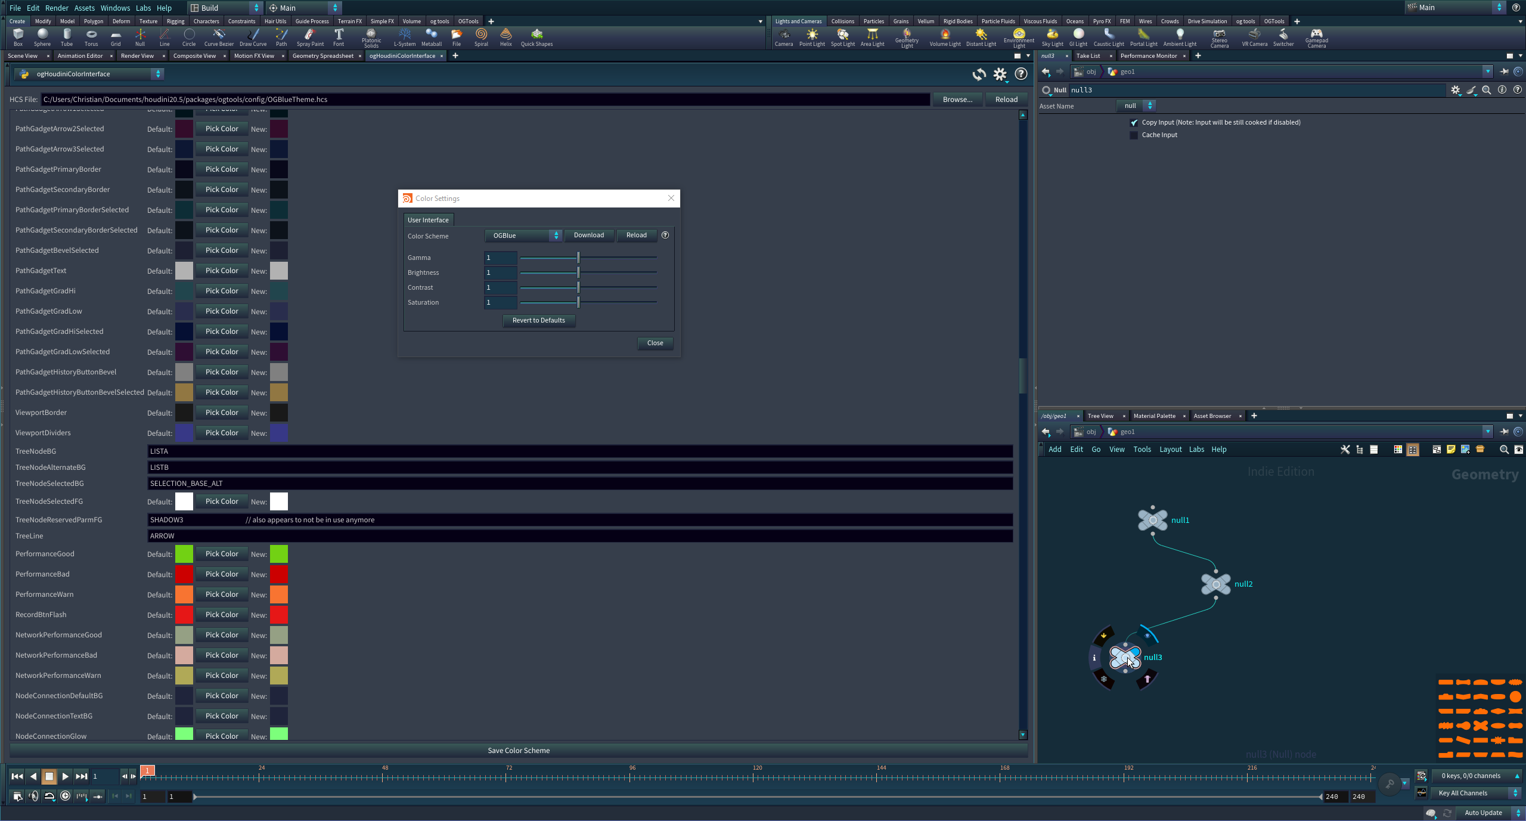
Task: Click the Save Color Scheme button
Action: point(518,750)
